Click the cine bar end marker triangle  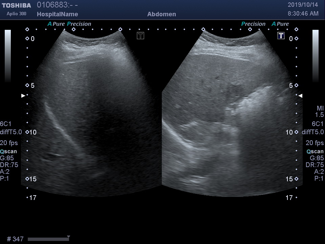[68, 237]
